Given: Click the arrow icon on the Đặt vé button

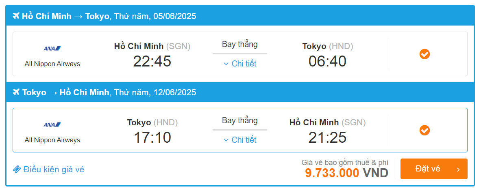Looking at the screenshot, I should click(458, 169).
